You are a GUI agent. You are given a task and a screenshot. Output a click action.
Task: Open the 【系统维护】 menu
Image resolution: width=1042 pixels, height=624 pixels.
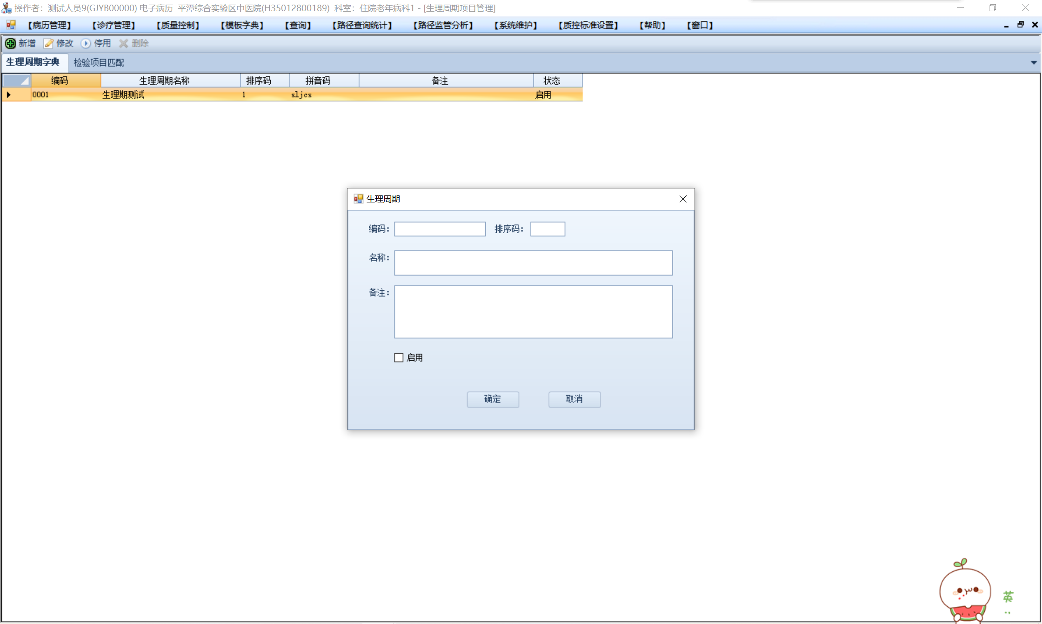click(515, 25)
